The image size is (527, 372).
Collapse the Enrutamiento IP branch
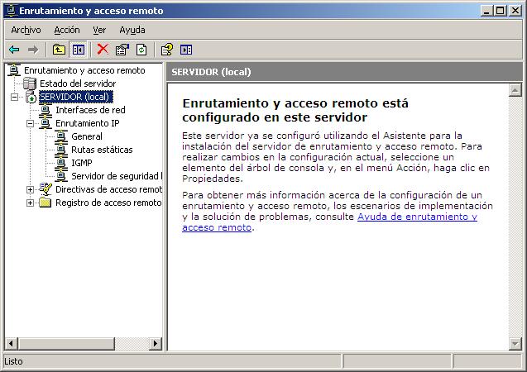(x=31, y=123)
